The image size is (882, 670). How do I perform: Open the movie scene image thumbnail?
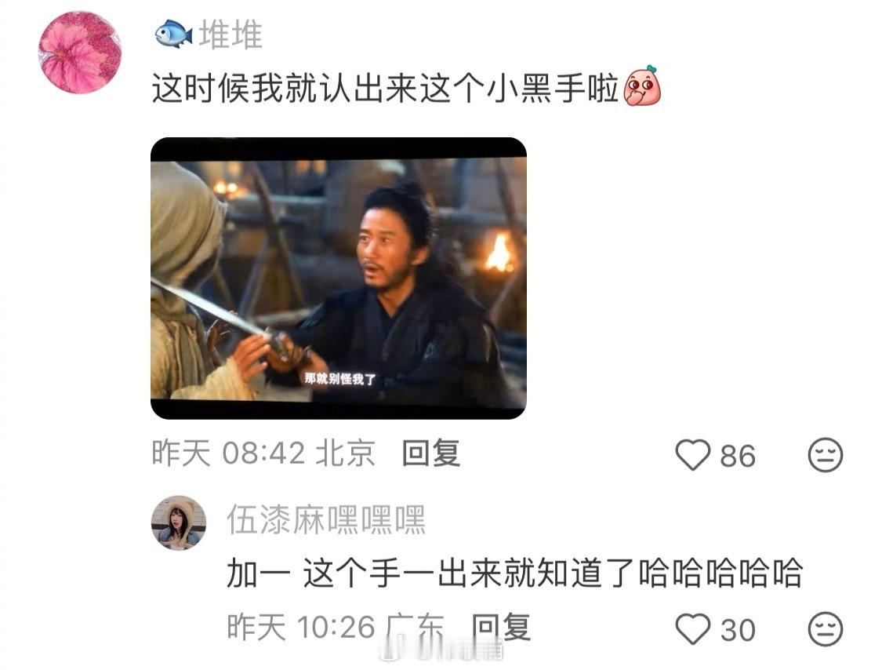point(339,279)
